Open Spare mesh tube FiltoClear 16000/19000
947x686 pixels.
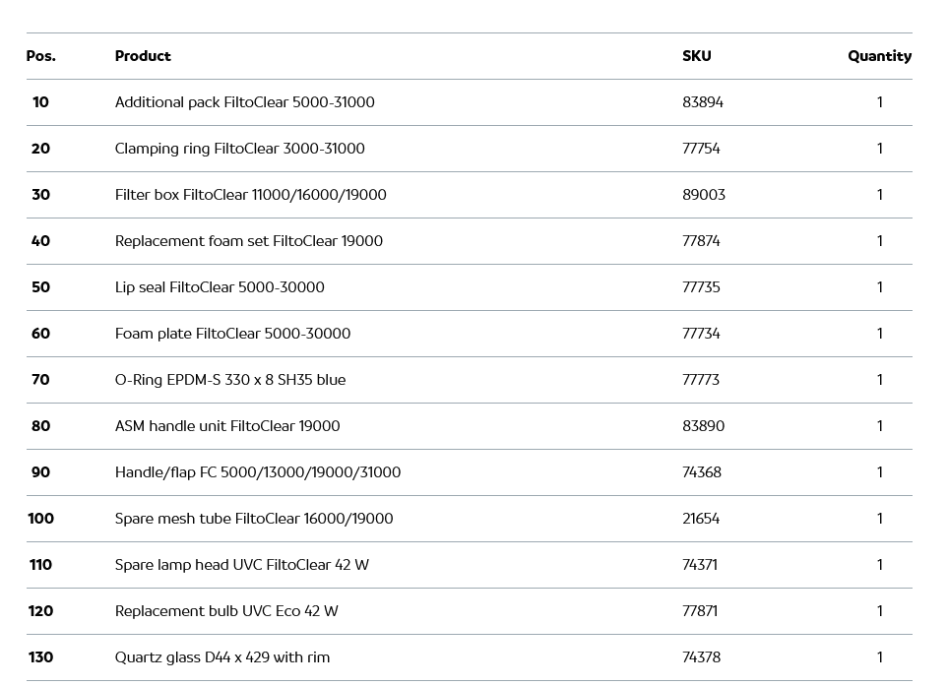(x=254, y=519)
